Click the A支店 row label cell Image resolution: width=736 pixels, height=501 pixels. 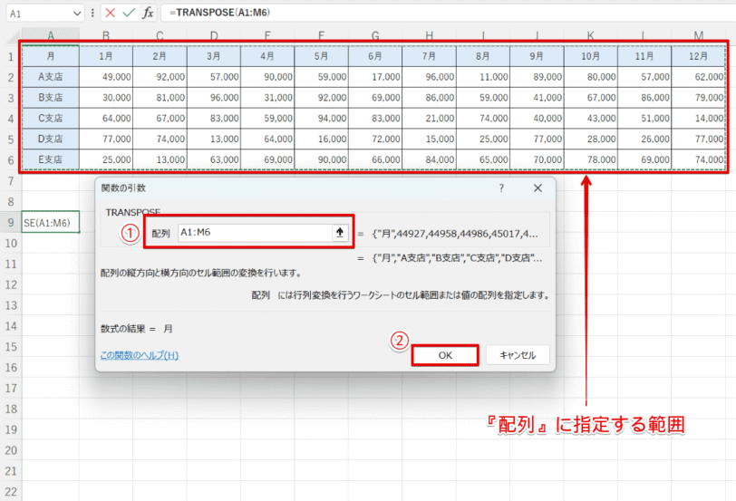tap(51, 77)
